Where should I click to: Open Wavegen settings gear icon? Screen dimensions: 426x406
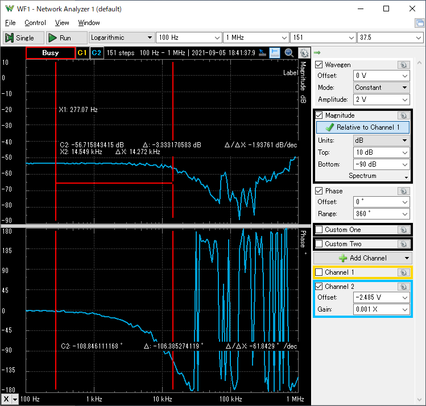[x=404, y=65]
